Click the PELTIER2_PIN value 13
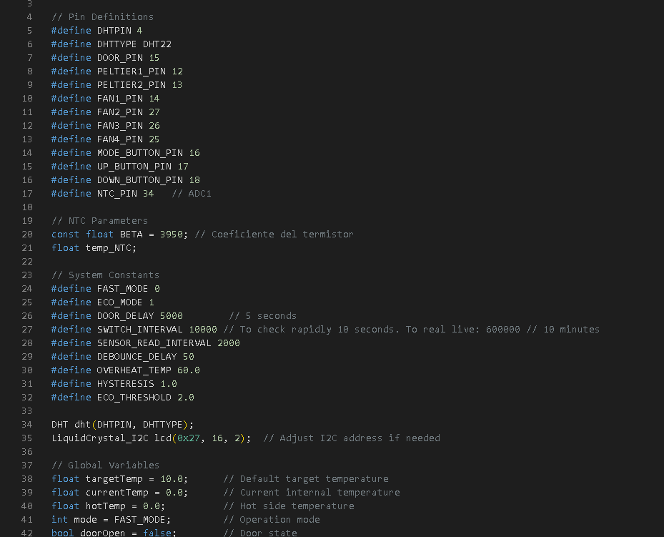The height and width of the screenshot is (537, 664). pos(177,84)
